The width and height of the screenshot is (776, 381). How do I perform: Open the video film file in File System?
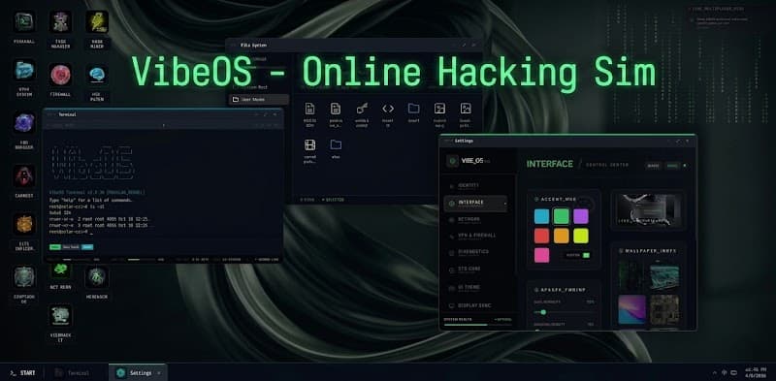(x=309, y=145)
